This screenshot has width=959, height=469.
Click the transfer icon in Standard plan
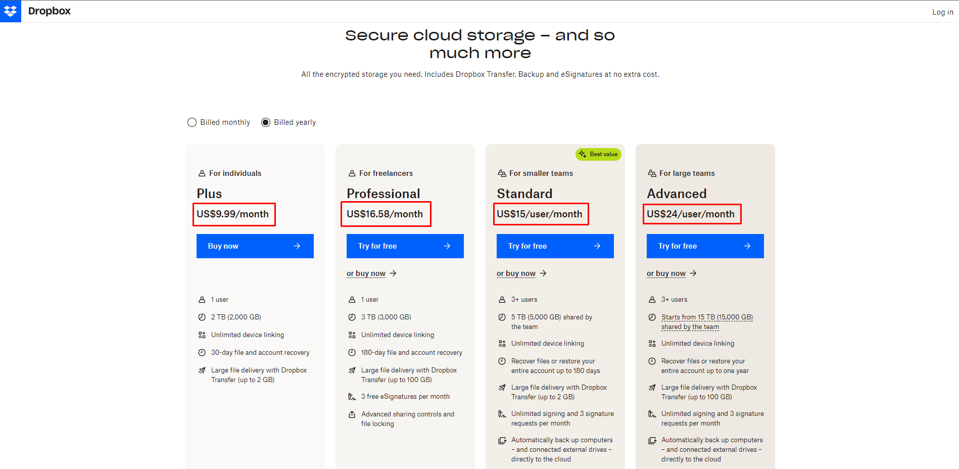(x=502, y=388)
